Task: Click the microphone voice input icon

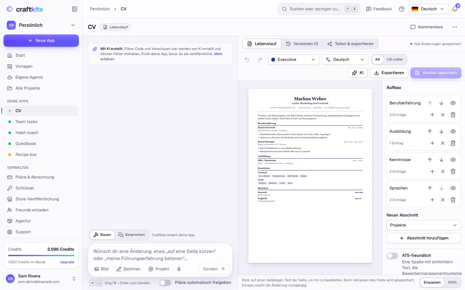Action: coord(179,269)
